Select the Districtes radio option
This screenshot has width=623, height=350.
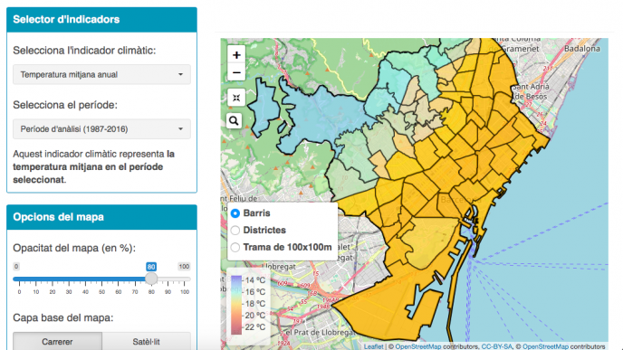click(x=235, y=230)
